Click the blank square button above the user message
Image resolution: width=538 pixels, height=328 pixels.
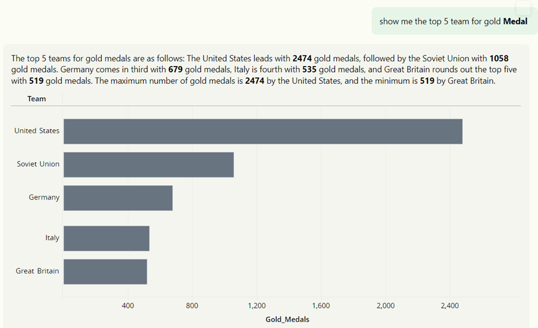(523, 8)
